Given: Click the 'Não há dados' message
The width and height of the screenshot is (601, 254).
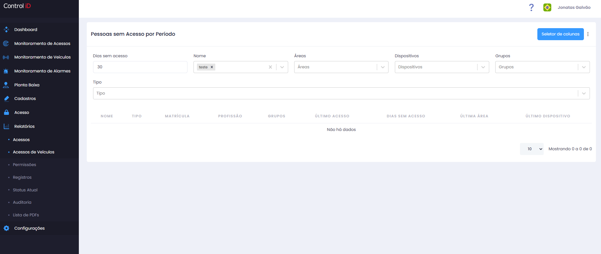Looking at the screenshot, I should tap(341, 130).
